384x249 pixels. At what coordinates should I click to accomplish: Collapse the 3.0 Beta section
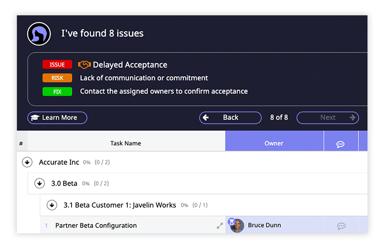40,183
